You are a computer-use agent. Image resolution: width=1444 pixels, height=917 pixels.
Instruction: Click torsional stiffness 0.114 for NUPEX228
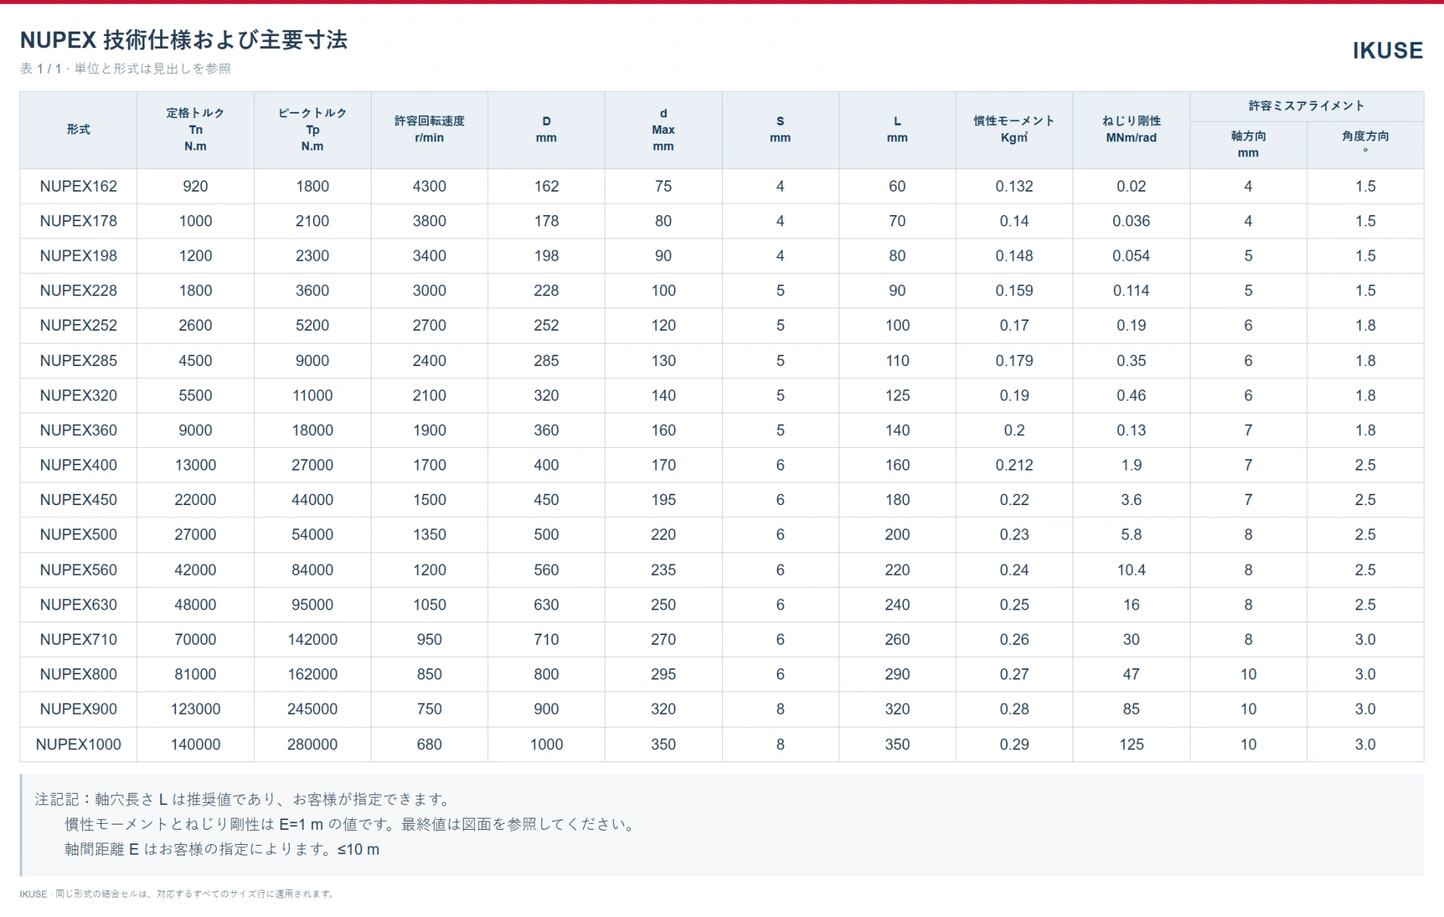pyautogui.click(x=1131, y=291)
